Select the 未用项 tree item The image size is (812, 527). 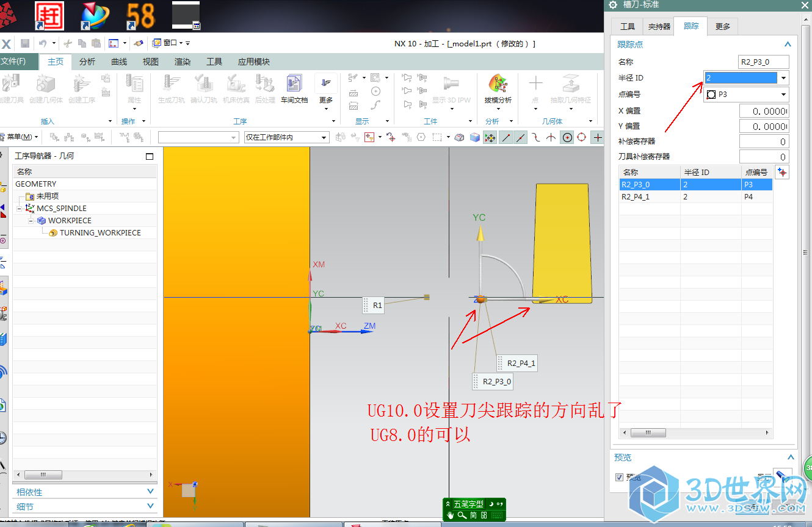48,196
